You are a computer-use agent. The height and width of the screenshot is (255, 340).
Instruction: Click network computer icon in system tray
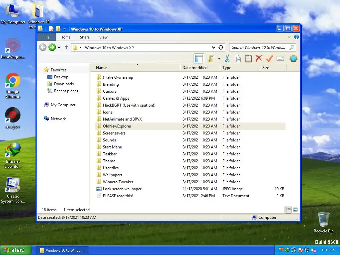pos(307,250)
